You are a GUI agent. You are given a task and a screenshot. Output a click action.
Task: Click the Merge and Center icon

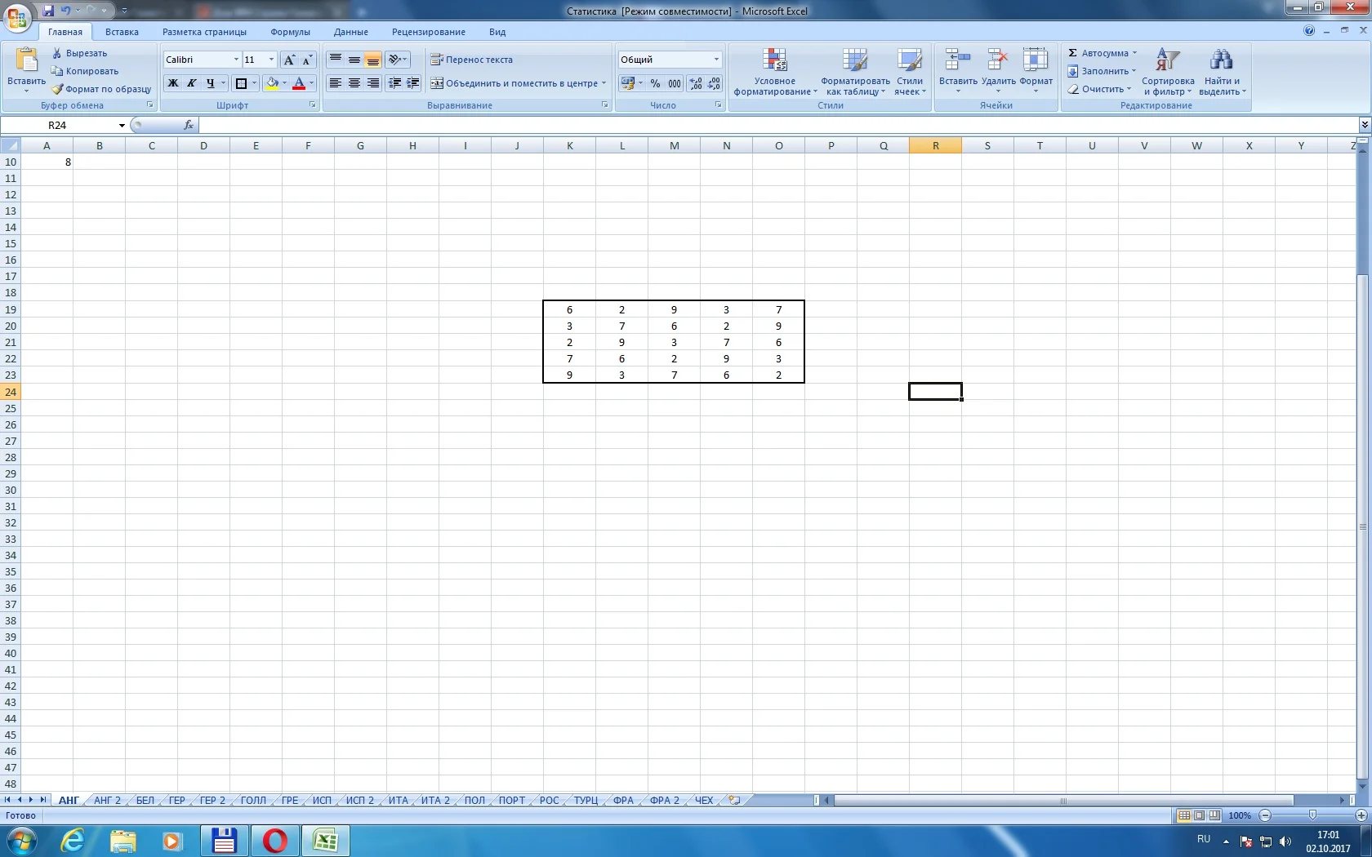437,83
